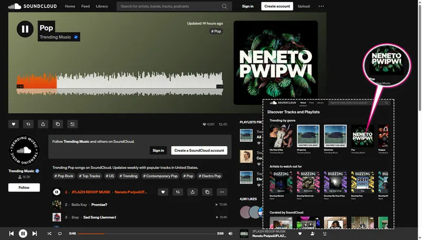This screenshot has height=240, width=422.
Task: Share track 1 in the list
Action: pos(193,192)
